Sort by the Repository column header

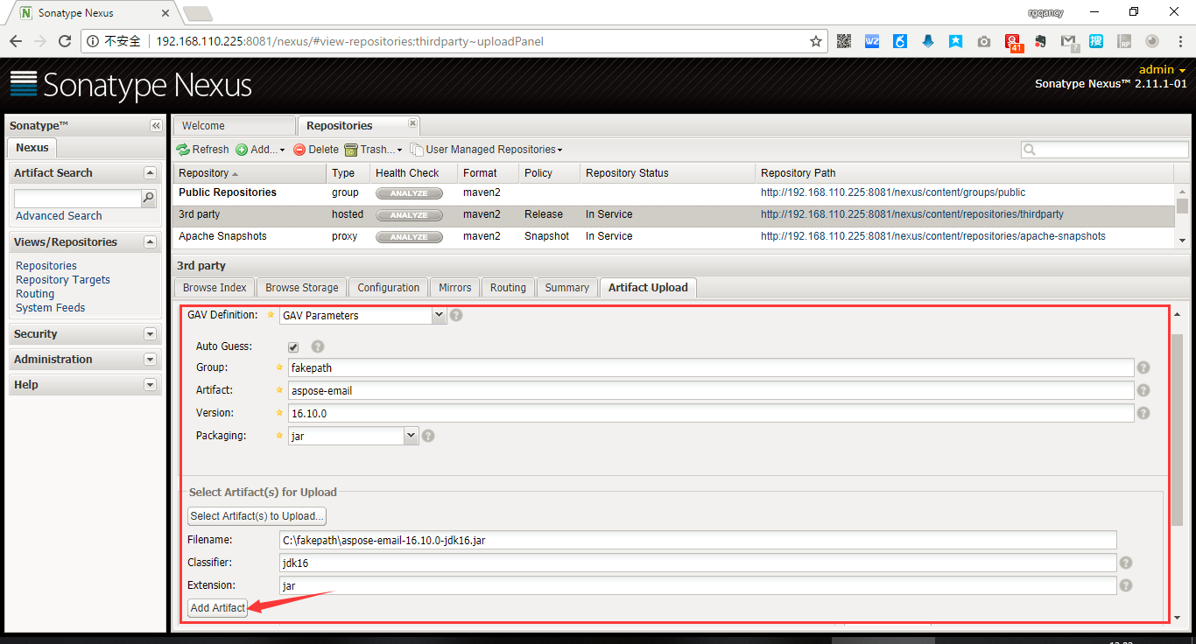(250, 173)
